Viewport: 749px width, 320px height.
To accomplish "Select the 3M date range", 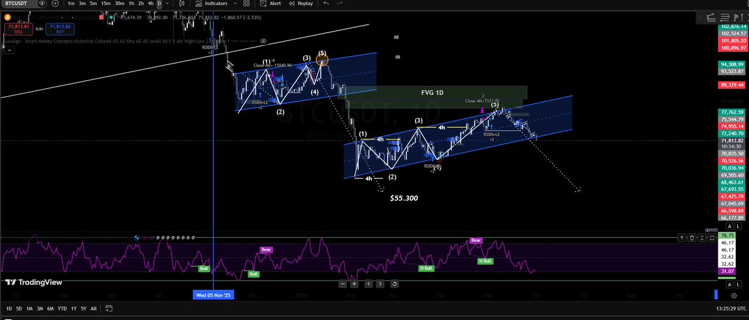I will pos(40,309).
